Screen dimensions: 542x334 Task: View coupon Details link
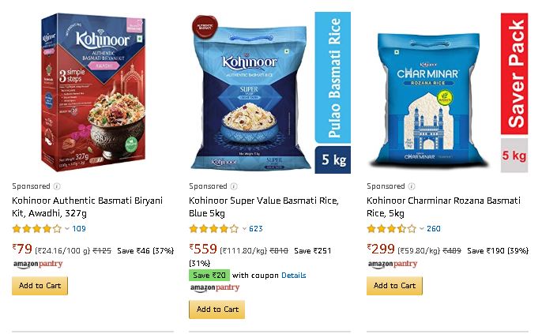tap(293, 276)
